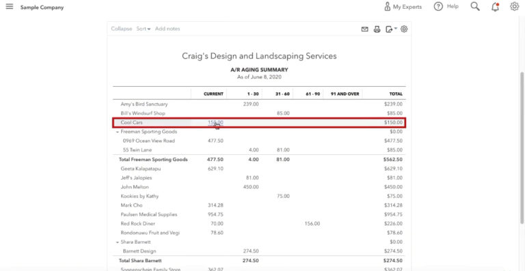Open the report export dropdown
The width and height of the screenshot is (525, 271).
click(x=391, y=29)
